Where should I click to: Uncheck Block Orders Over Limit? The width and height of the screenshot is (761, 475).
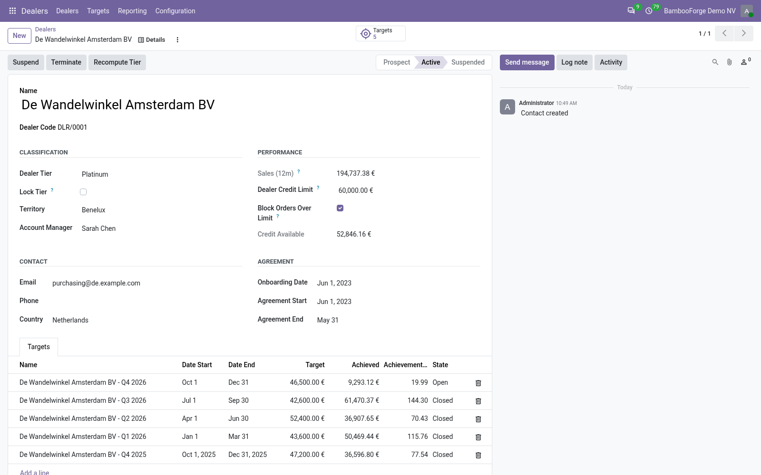click(340, 208)
